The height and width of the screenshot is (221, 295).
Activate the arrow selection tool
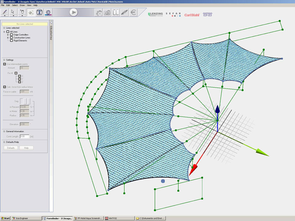[13, 11]
